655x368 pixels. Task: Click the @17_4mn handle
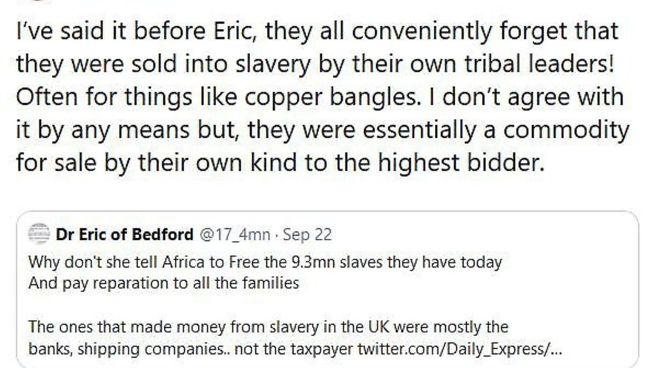[235, 234]
